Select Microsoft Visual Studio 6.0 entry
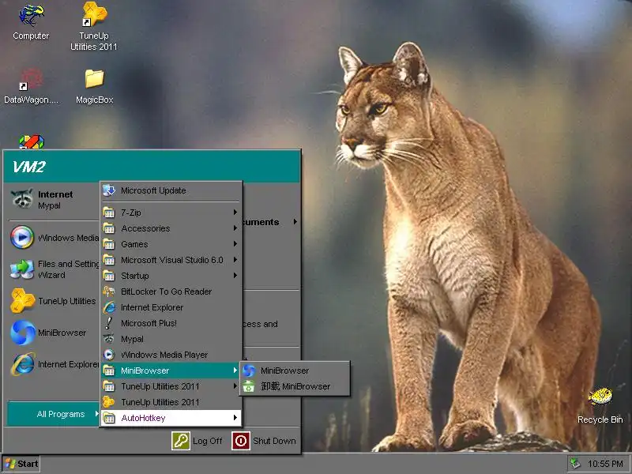Screen dimensions: 632x474 click(171, 260)
